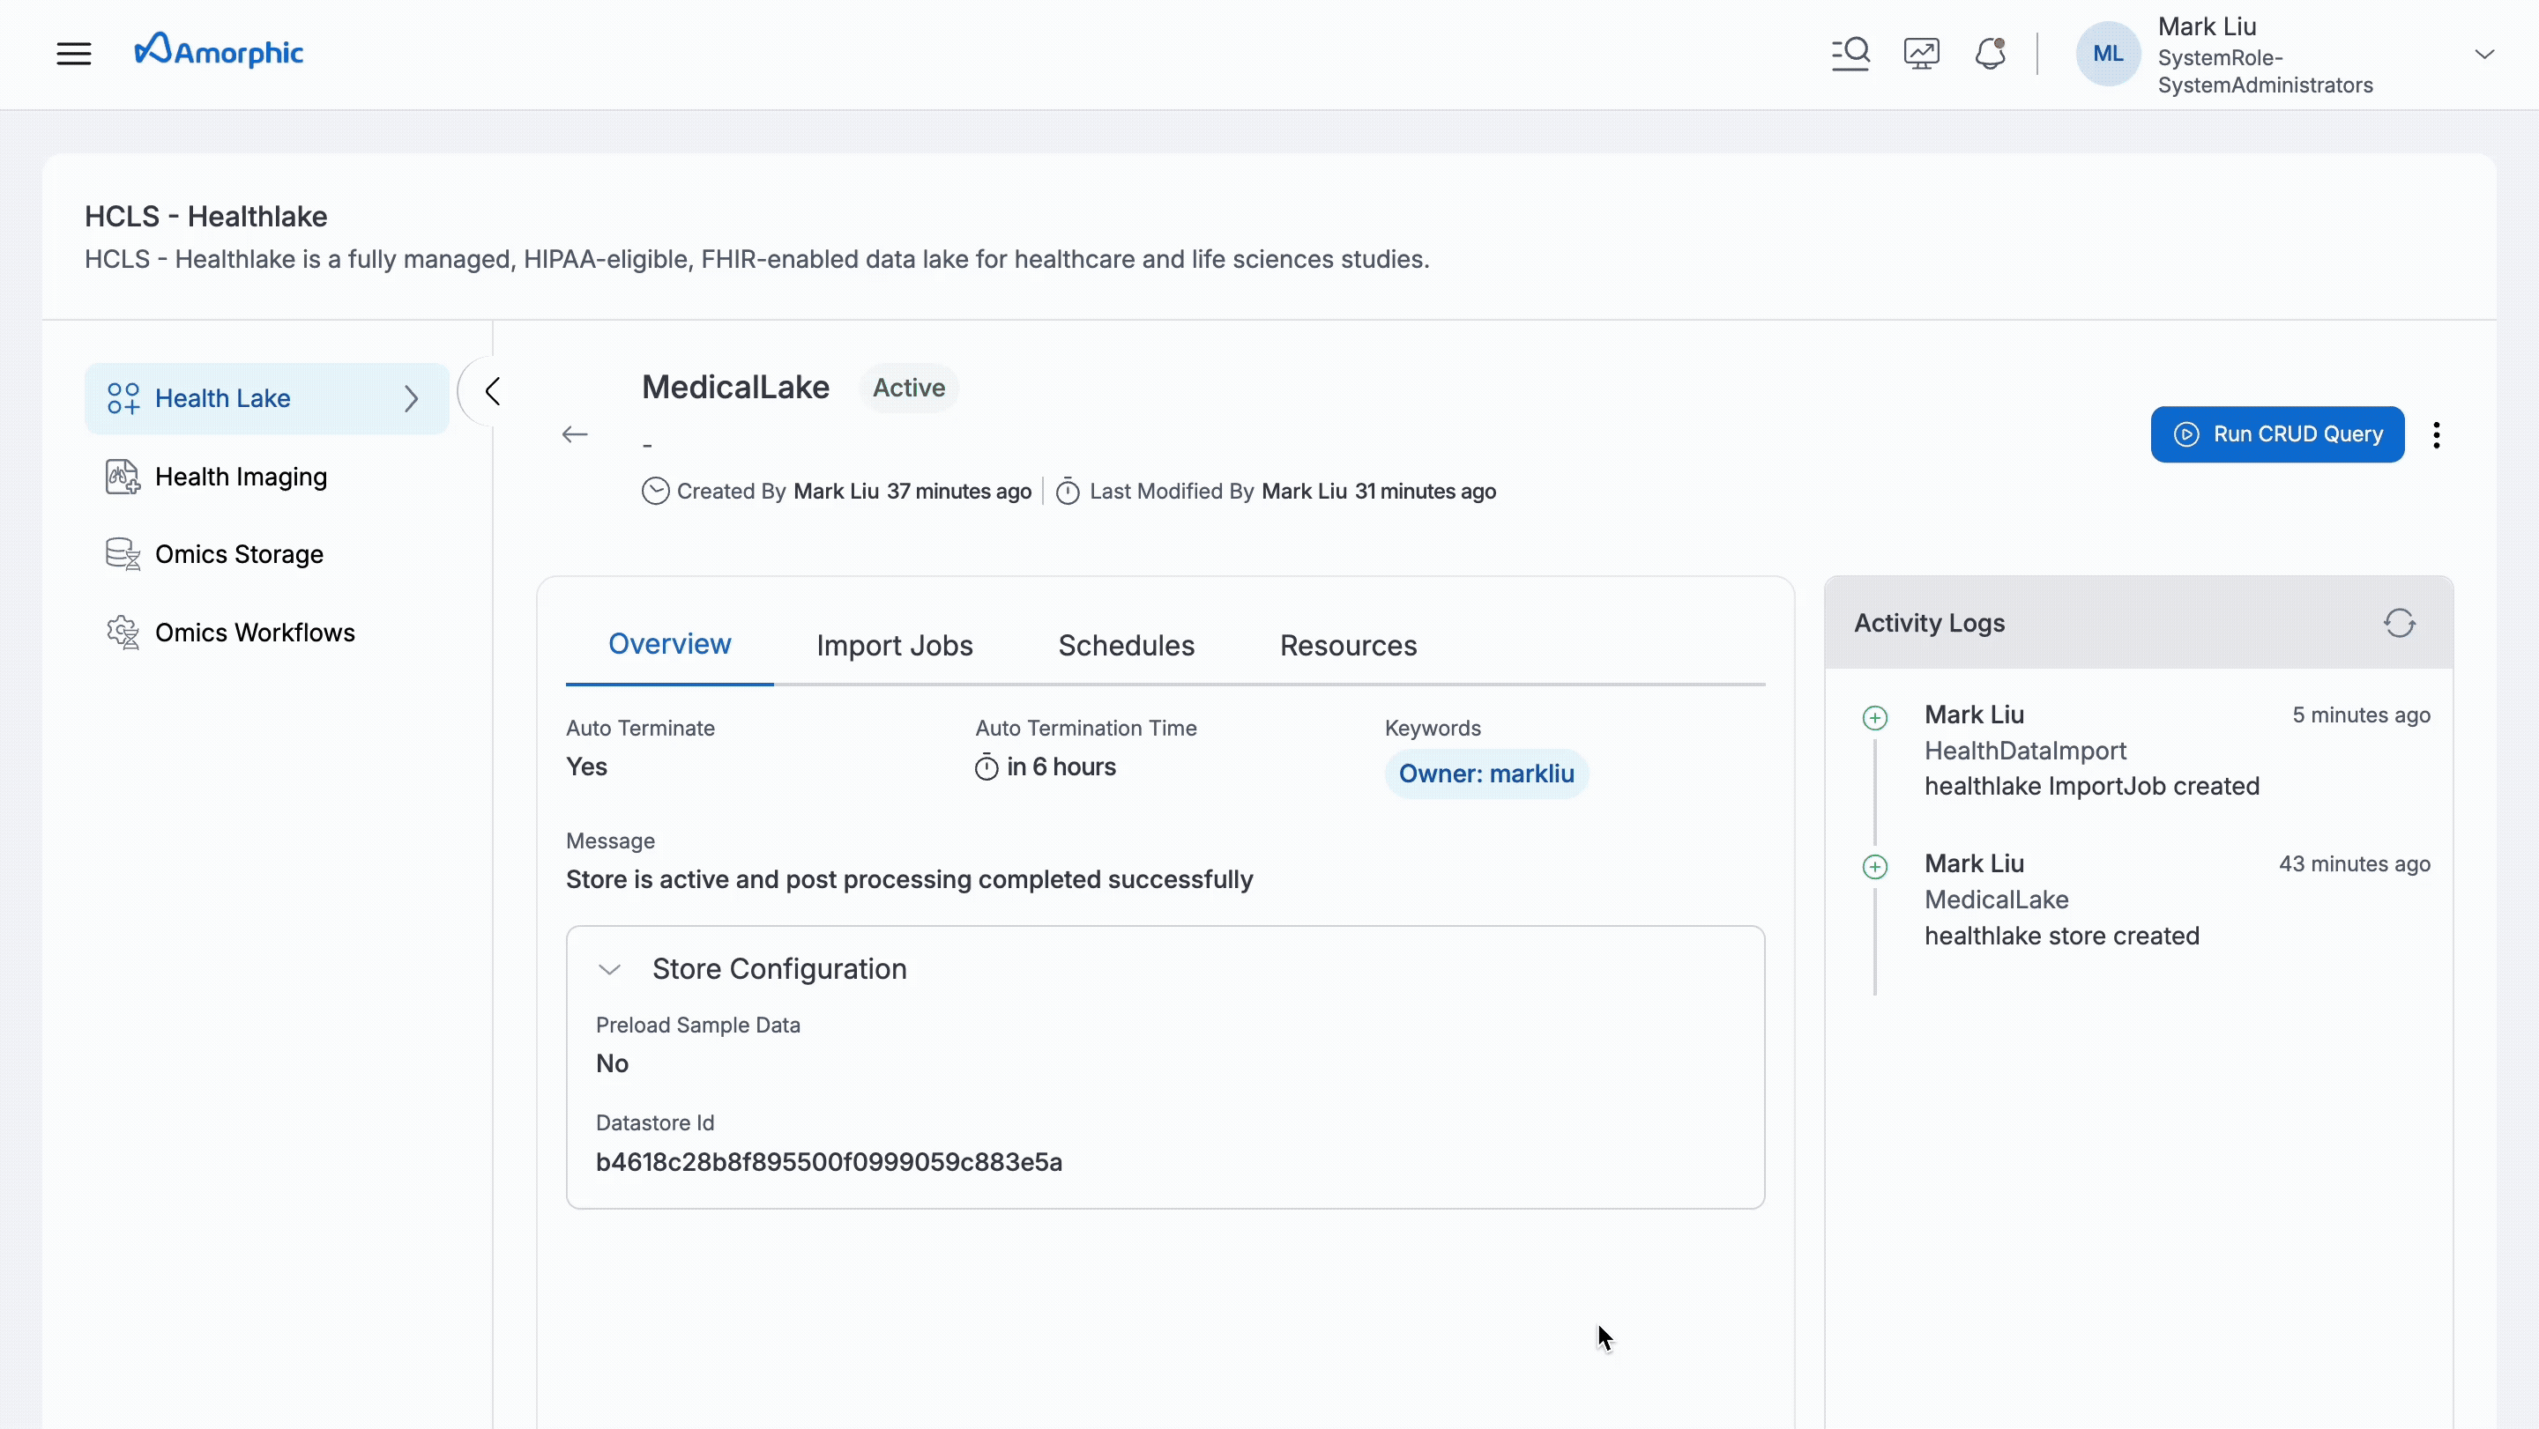2539x1429 pixels.
Task: Open the hamburger navigation menu
Action: point(74,53)
